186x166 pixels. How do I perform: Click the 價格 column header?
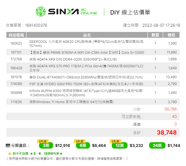point(172,35)
